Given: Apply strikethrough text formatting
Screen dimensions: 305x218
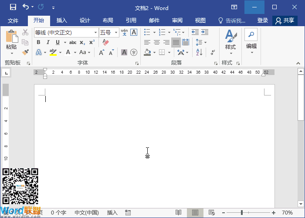Looking at the screenshot, I should pos(73,42).
